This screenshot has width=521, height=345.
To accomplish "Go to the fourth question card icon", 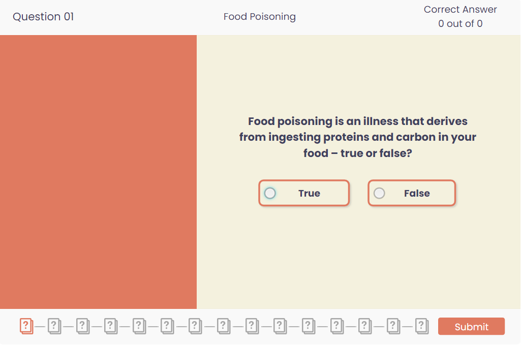I will (x=111, y=326).
